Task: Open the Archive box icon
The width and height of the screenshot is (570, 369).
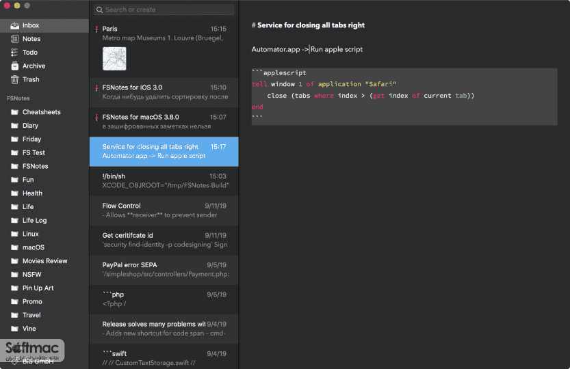Action: tap(14, 66)
